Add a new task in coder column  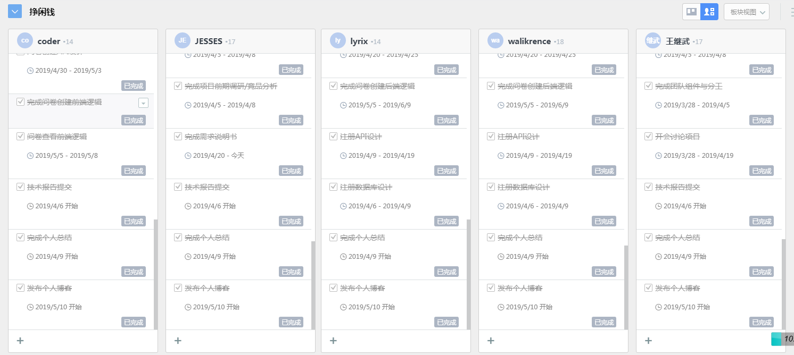point(20,341)
